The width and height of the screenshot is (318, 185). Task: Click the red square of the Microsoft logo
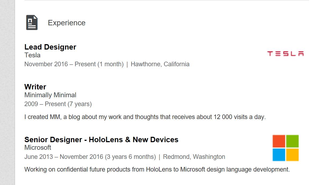coord(279,141)
